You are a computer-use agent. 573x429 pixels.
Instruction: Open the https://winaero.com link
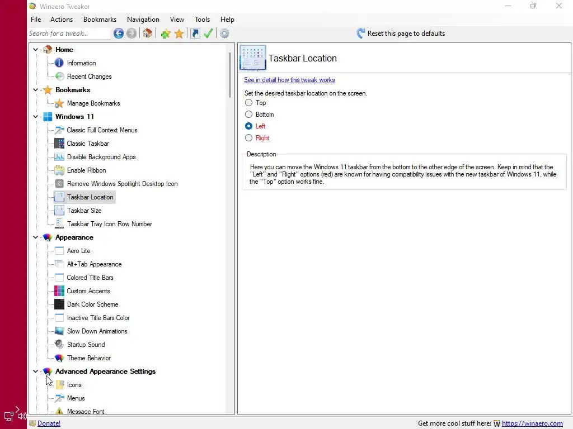tap(532, 423)
